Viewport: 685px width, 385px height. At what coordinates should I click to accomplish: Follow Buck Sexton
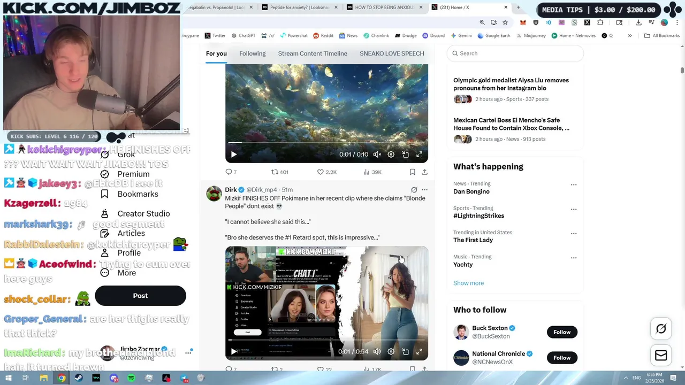[562, 332]
